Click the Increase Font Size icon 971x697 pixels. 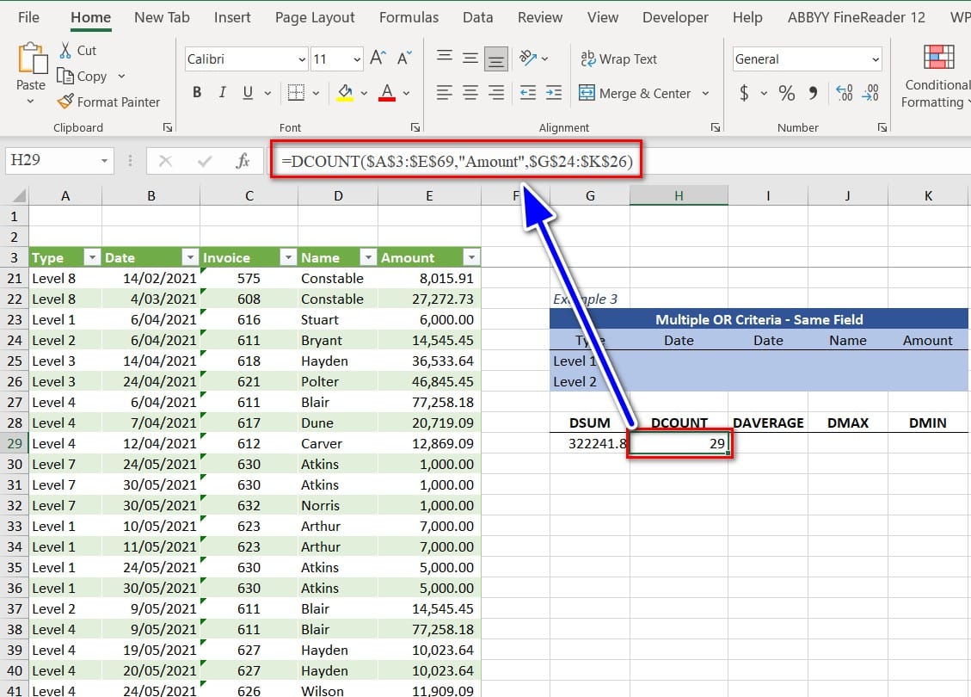click(378, 59)
